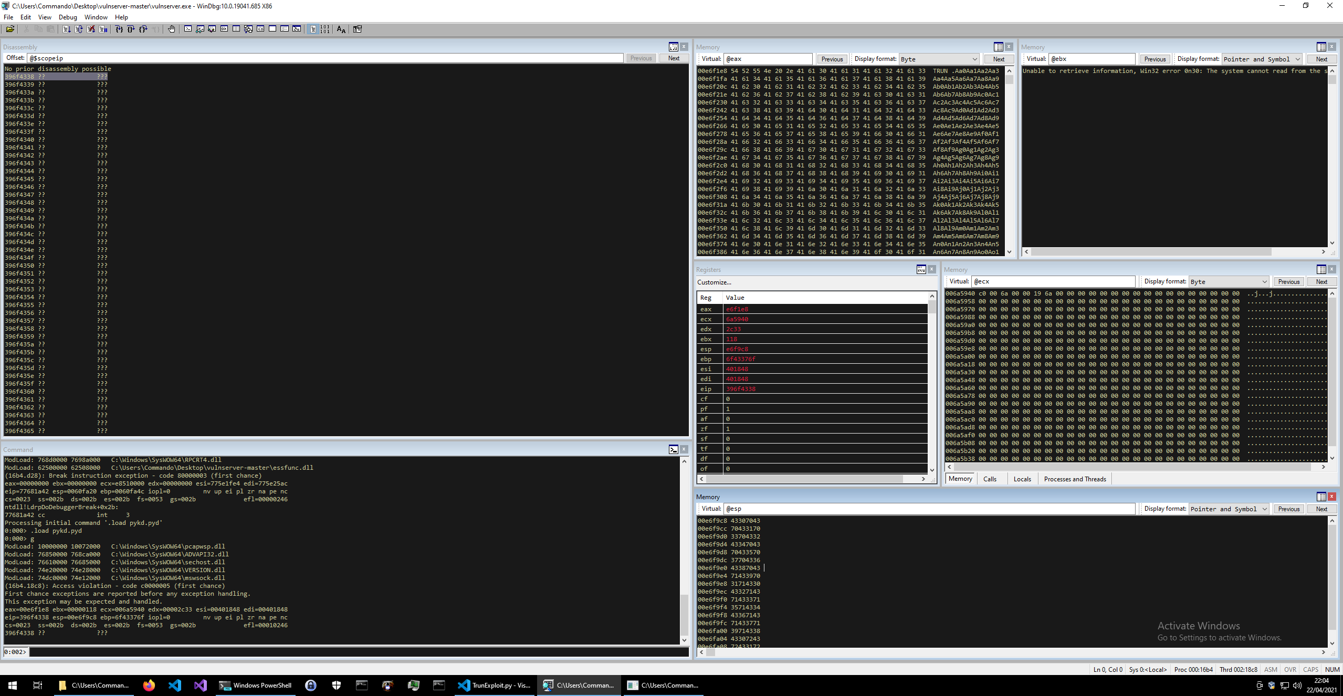Click the Open Source File toolbar icon

tap(10, 29)
